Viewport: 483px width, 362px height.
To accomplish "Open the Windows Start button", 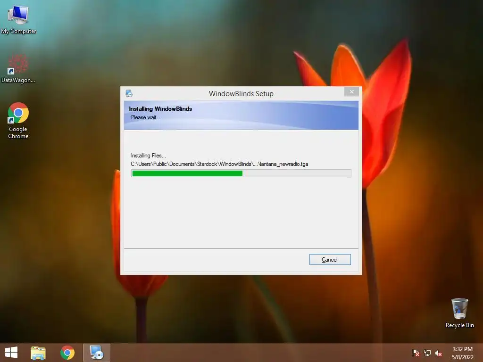I will coord(11,353).
